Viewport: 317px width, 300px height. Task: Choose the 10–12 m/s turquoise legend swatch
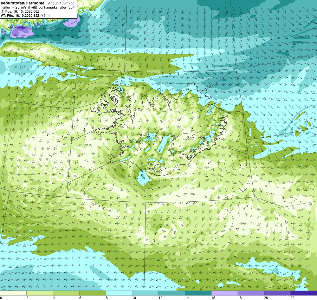coord(145,293)
